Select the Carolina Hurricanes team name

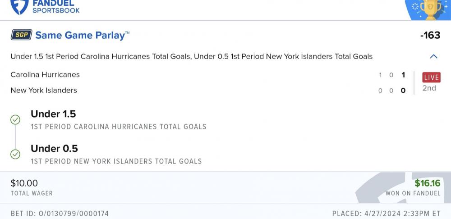[45, 75]
